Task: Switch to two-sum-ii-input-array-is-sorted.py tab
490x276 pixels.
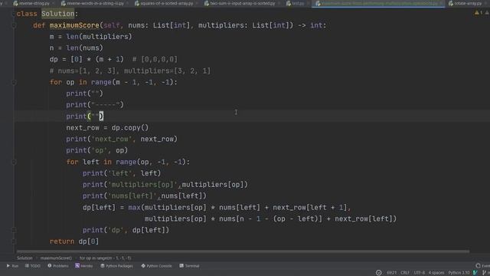Action: click(240, 3)
